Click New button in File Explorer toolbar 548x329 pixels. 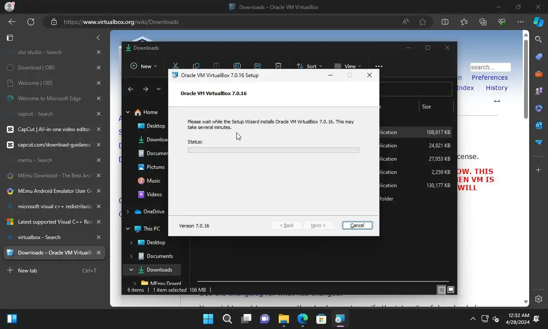[144, 66]
